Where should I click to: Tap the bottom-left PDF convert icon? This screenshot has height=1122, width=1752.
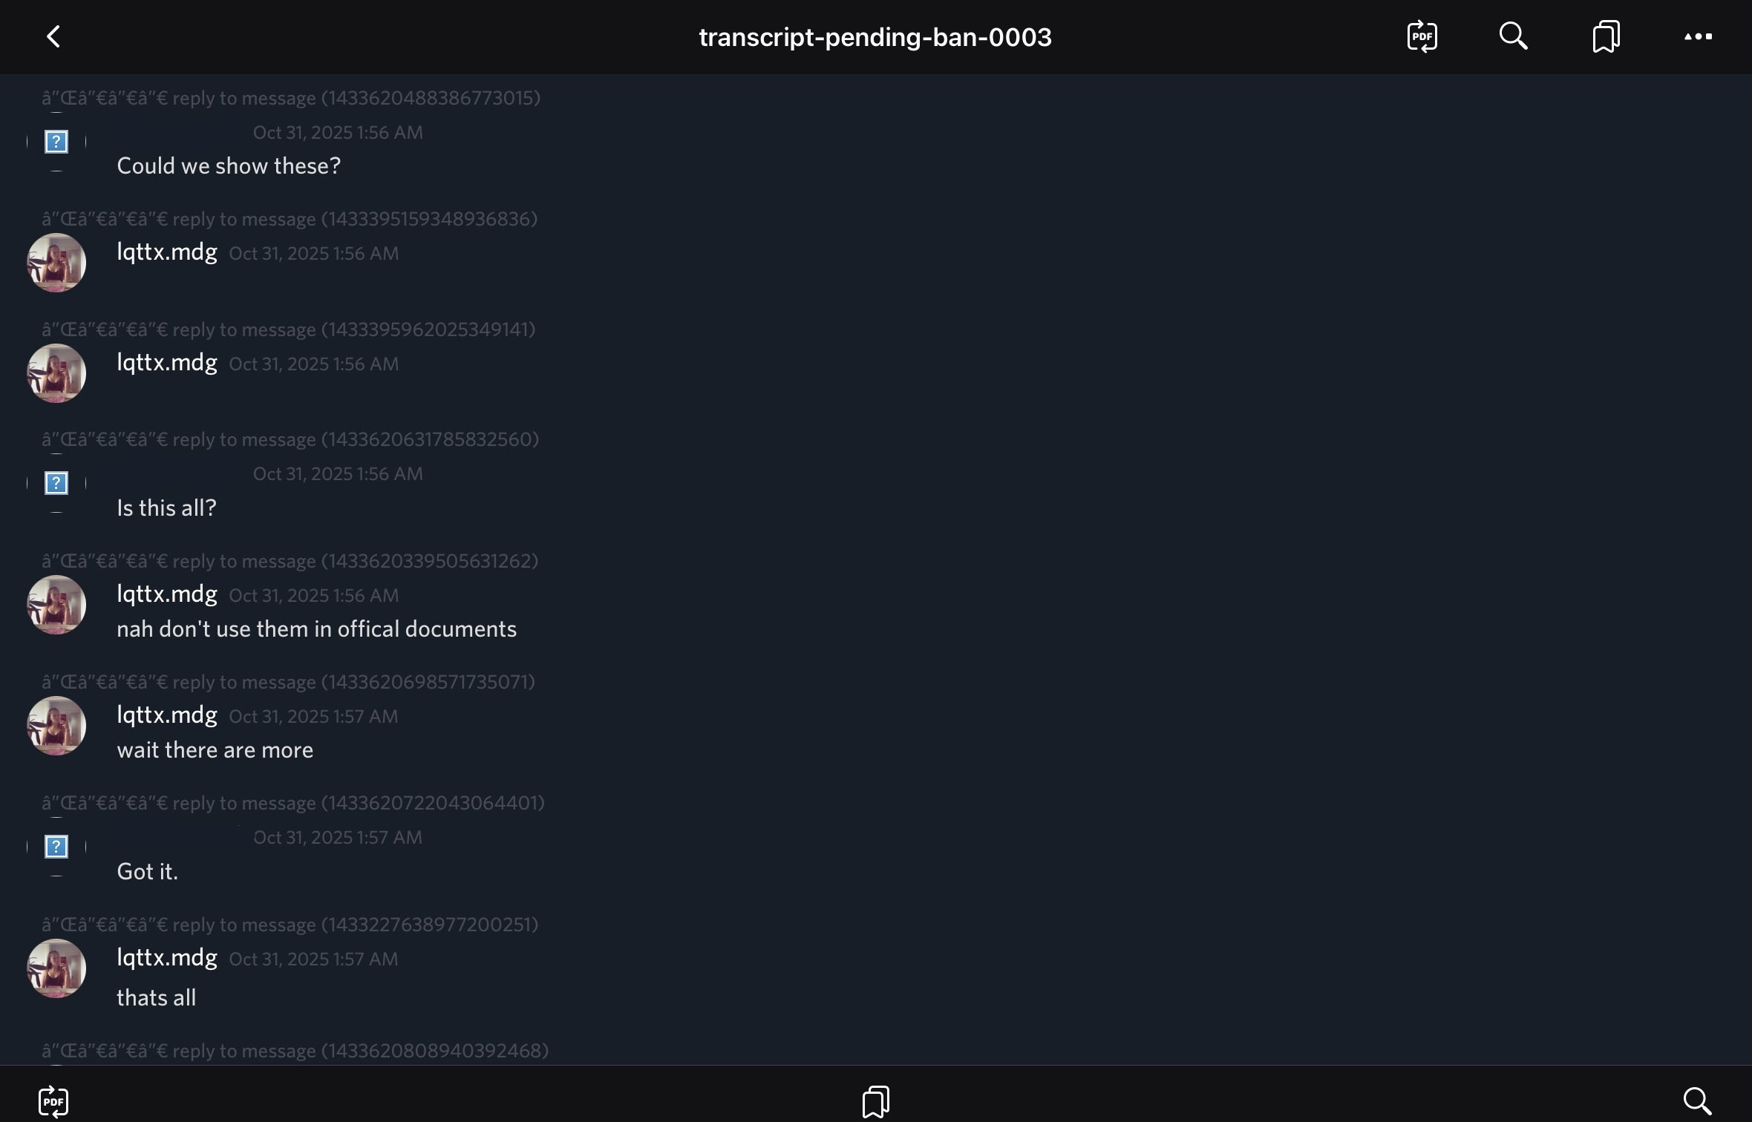pyautogui.click(x=53, y=1101)
